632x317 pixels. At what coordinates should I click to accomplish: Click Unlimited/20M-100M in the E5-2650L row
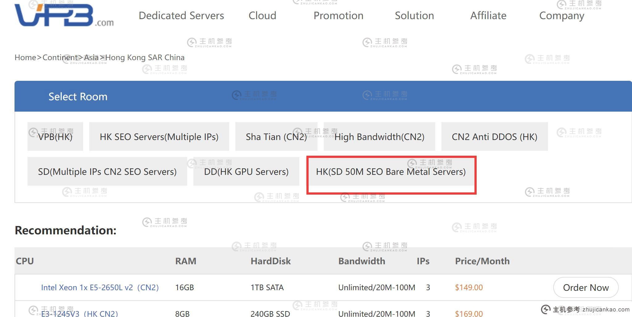tap(377, 287)
